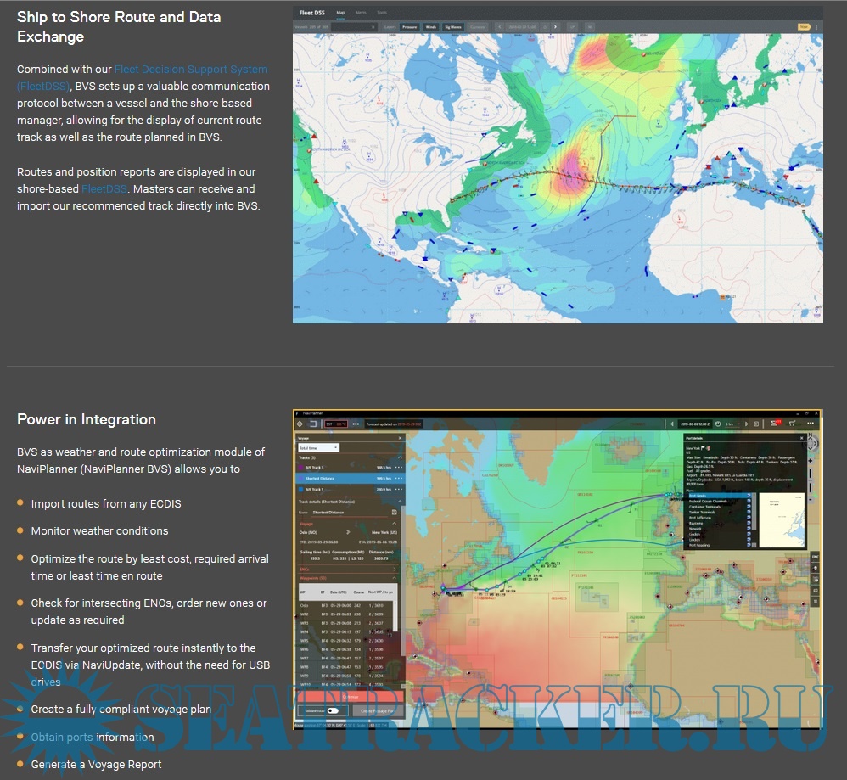Screen dimensions: 847x780
Task: Open the shopping cart icon in NaviPlanner
Action: tap(793, 424)
